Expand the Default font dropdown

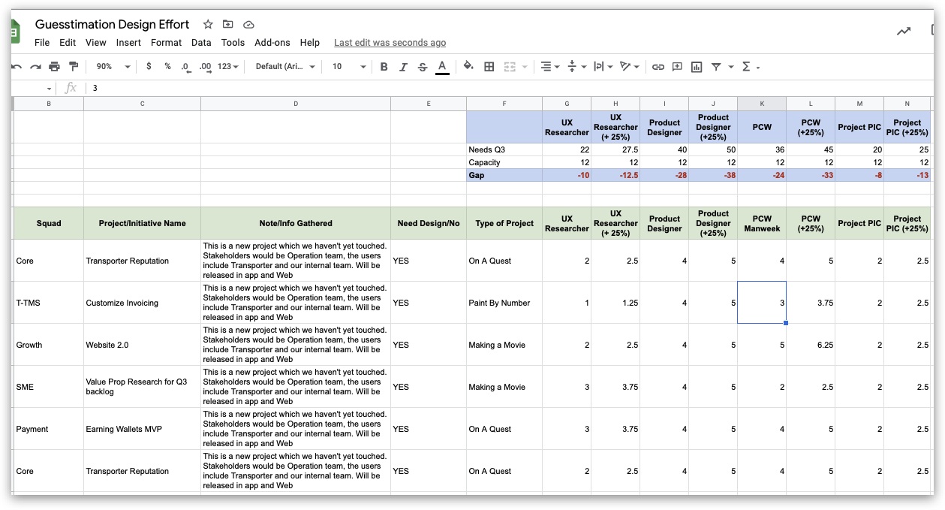point(285,67)
